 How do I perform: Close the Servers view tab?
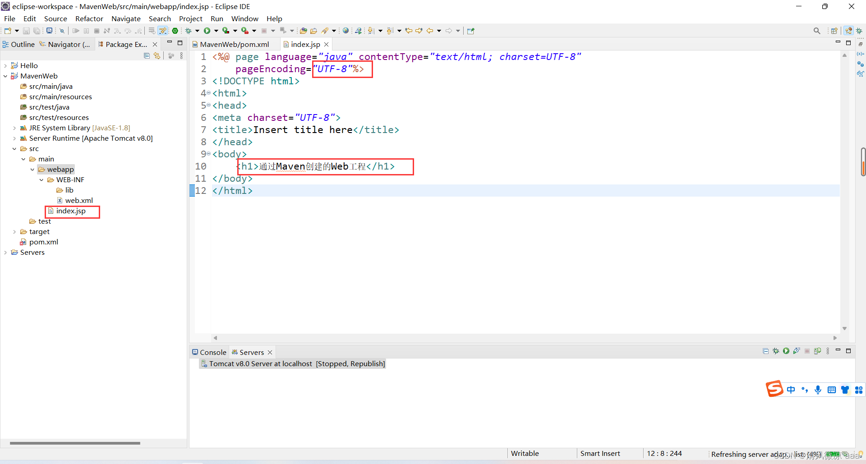pos(270,352)
